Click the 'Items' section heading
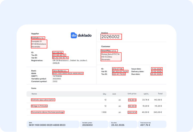193x132 pixels. pyautogui.click(x=34, y=88)
